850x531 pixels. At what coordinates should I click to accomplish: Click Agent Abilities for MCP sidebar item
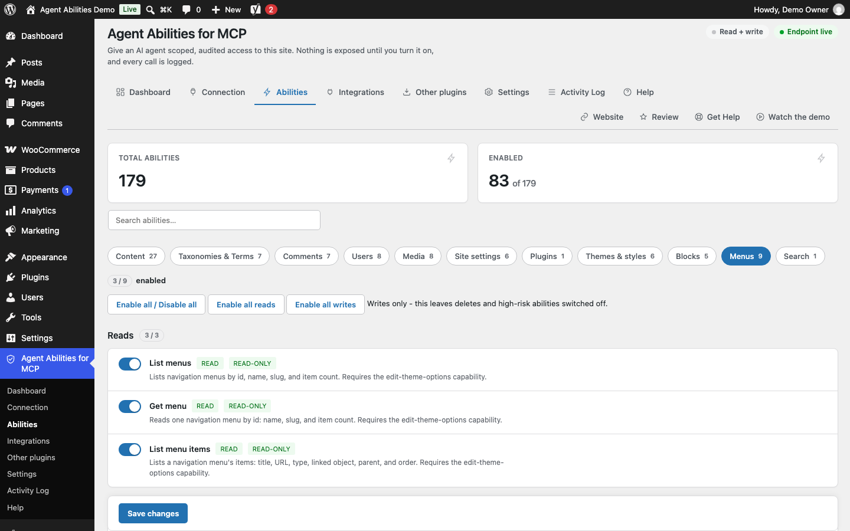pyautogui.click(x=47, y=363)
